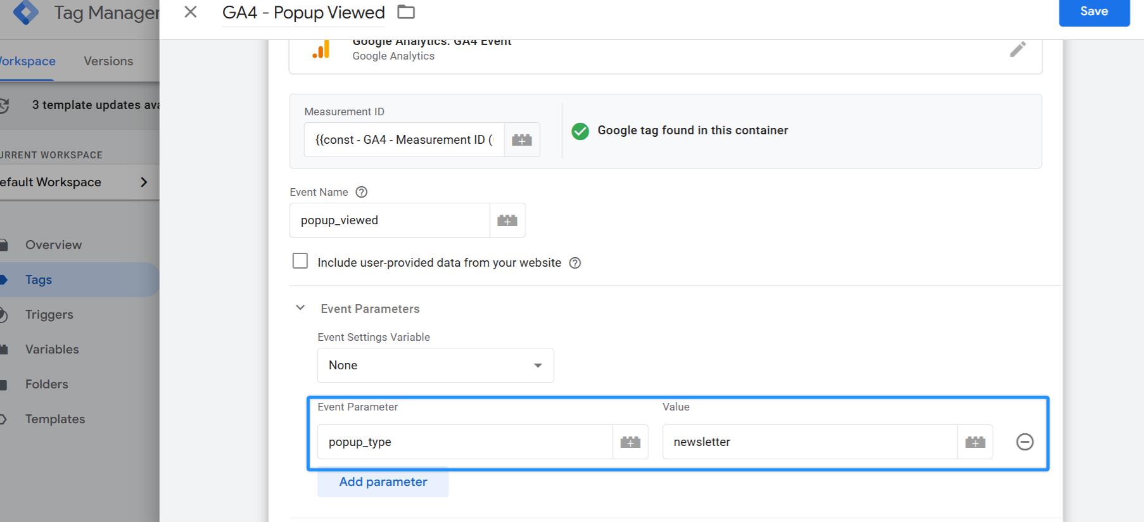Image resolution: width=1144 pixels, height=522 pixels.
Task: Click the Event Name field popup_viewed
Action: 390,220
